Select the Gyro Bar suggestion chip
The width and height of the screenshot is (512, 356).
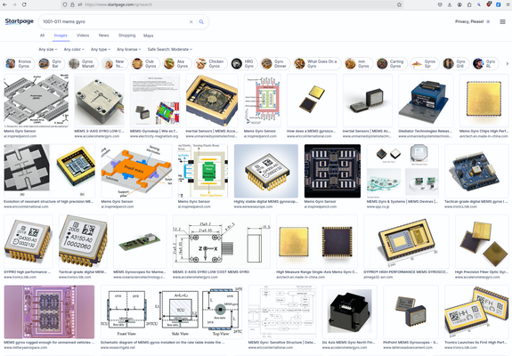tap(51, 63)
